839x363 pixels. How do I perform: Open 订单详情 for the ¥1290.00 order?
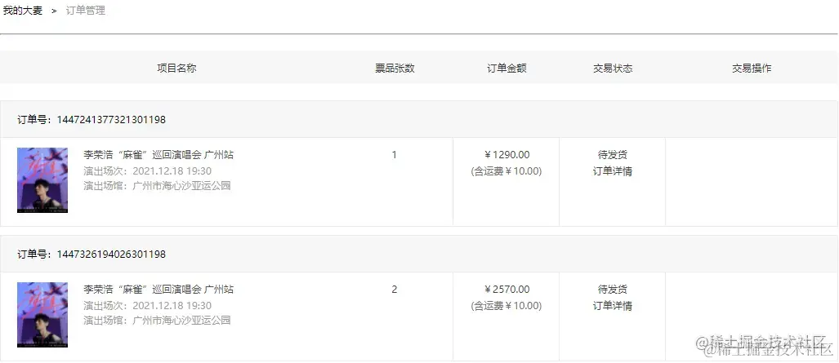[613, 171]
